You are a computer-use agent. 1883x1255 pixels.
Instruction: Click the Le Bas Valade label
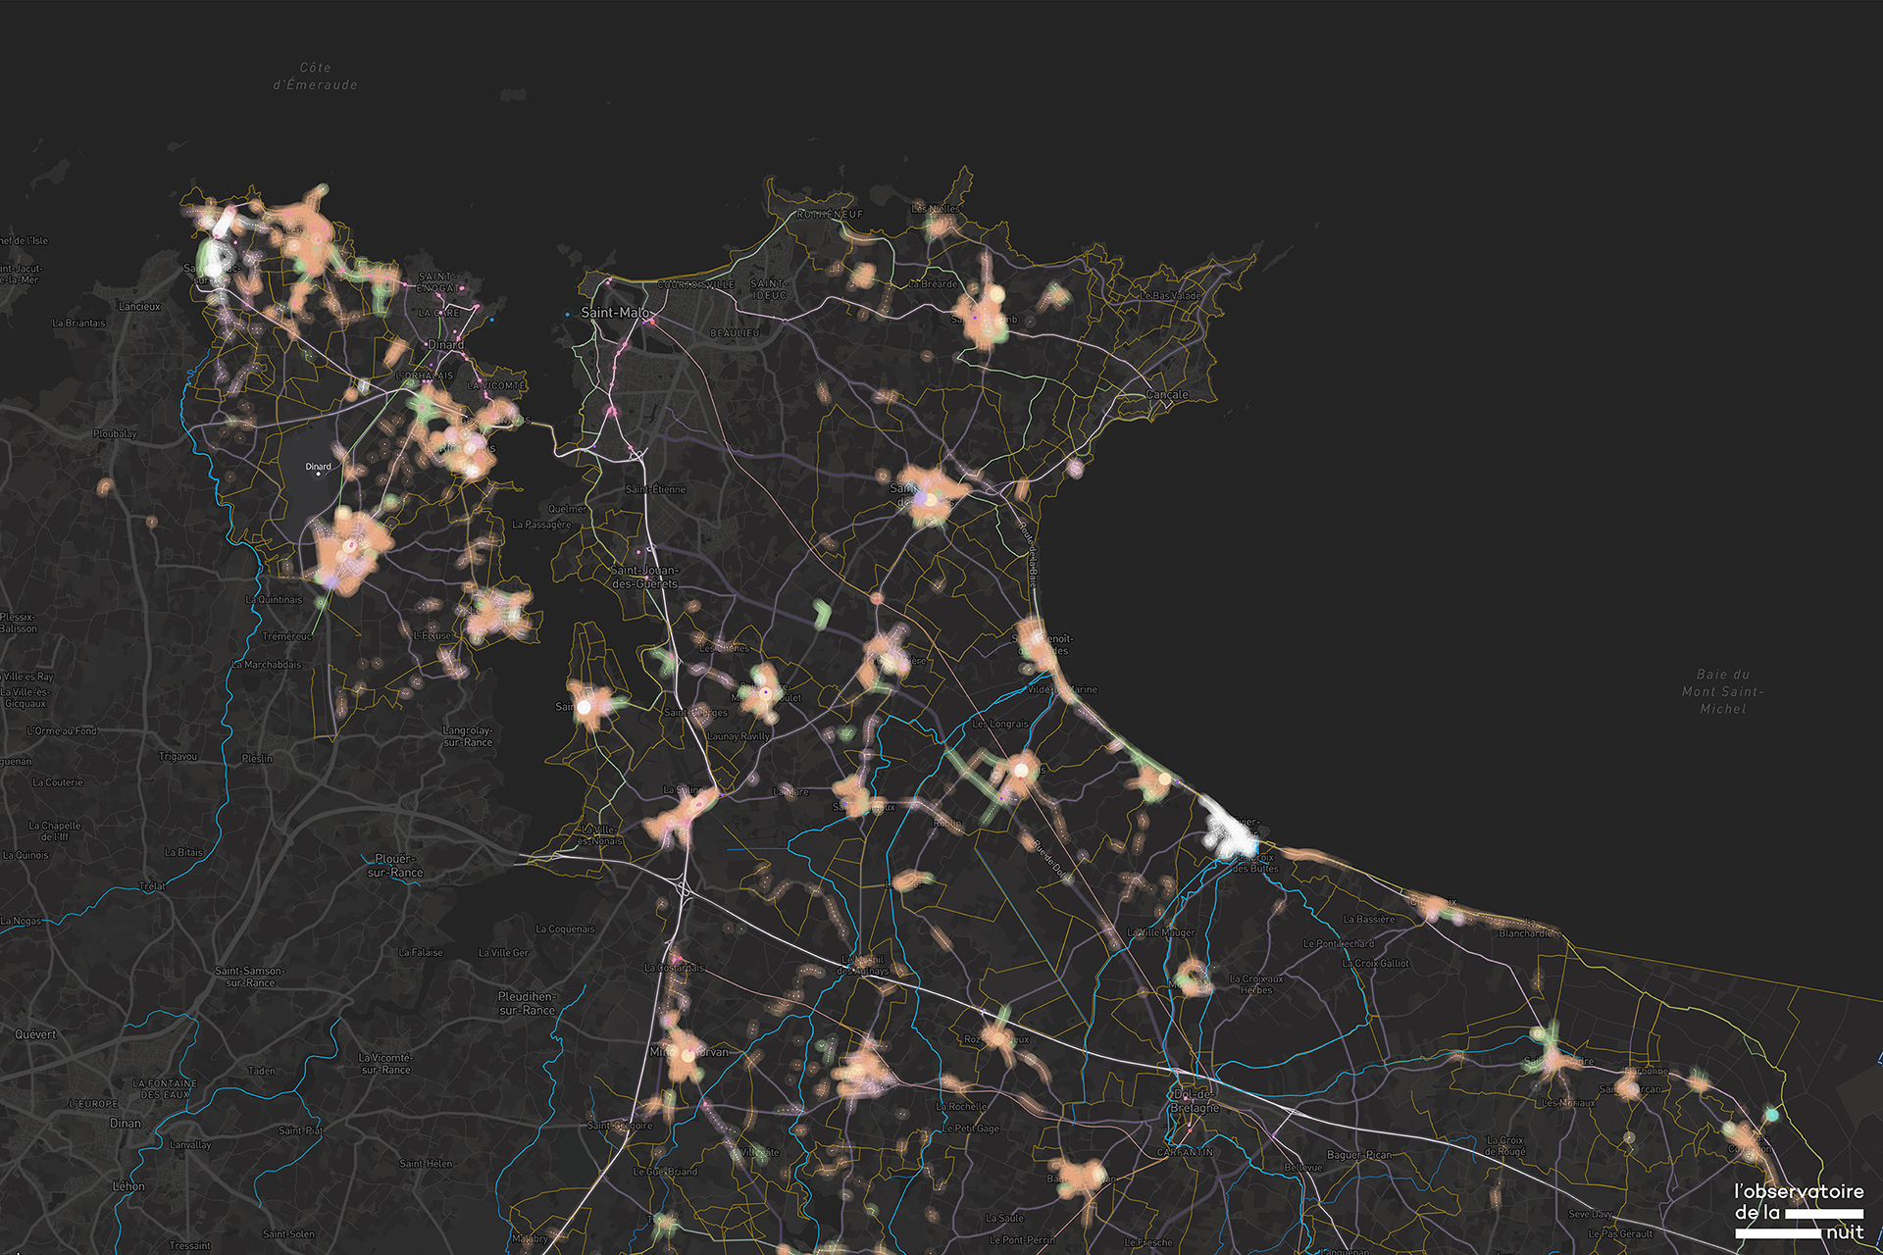1171,296
